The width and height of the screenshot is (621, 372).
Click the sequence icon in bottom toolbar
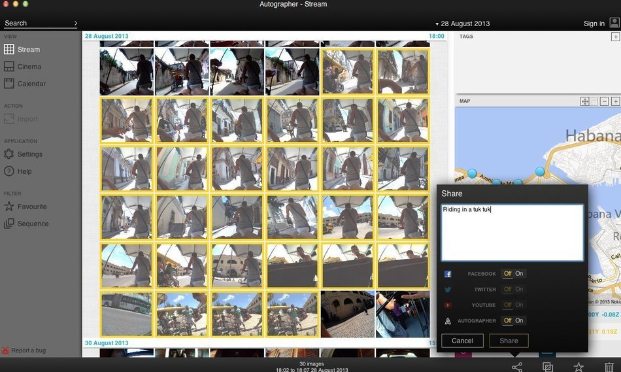click(548, 367)
